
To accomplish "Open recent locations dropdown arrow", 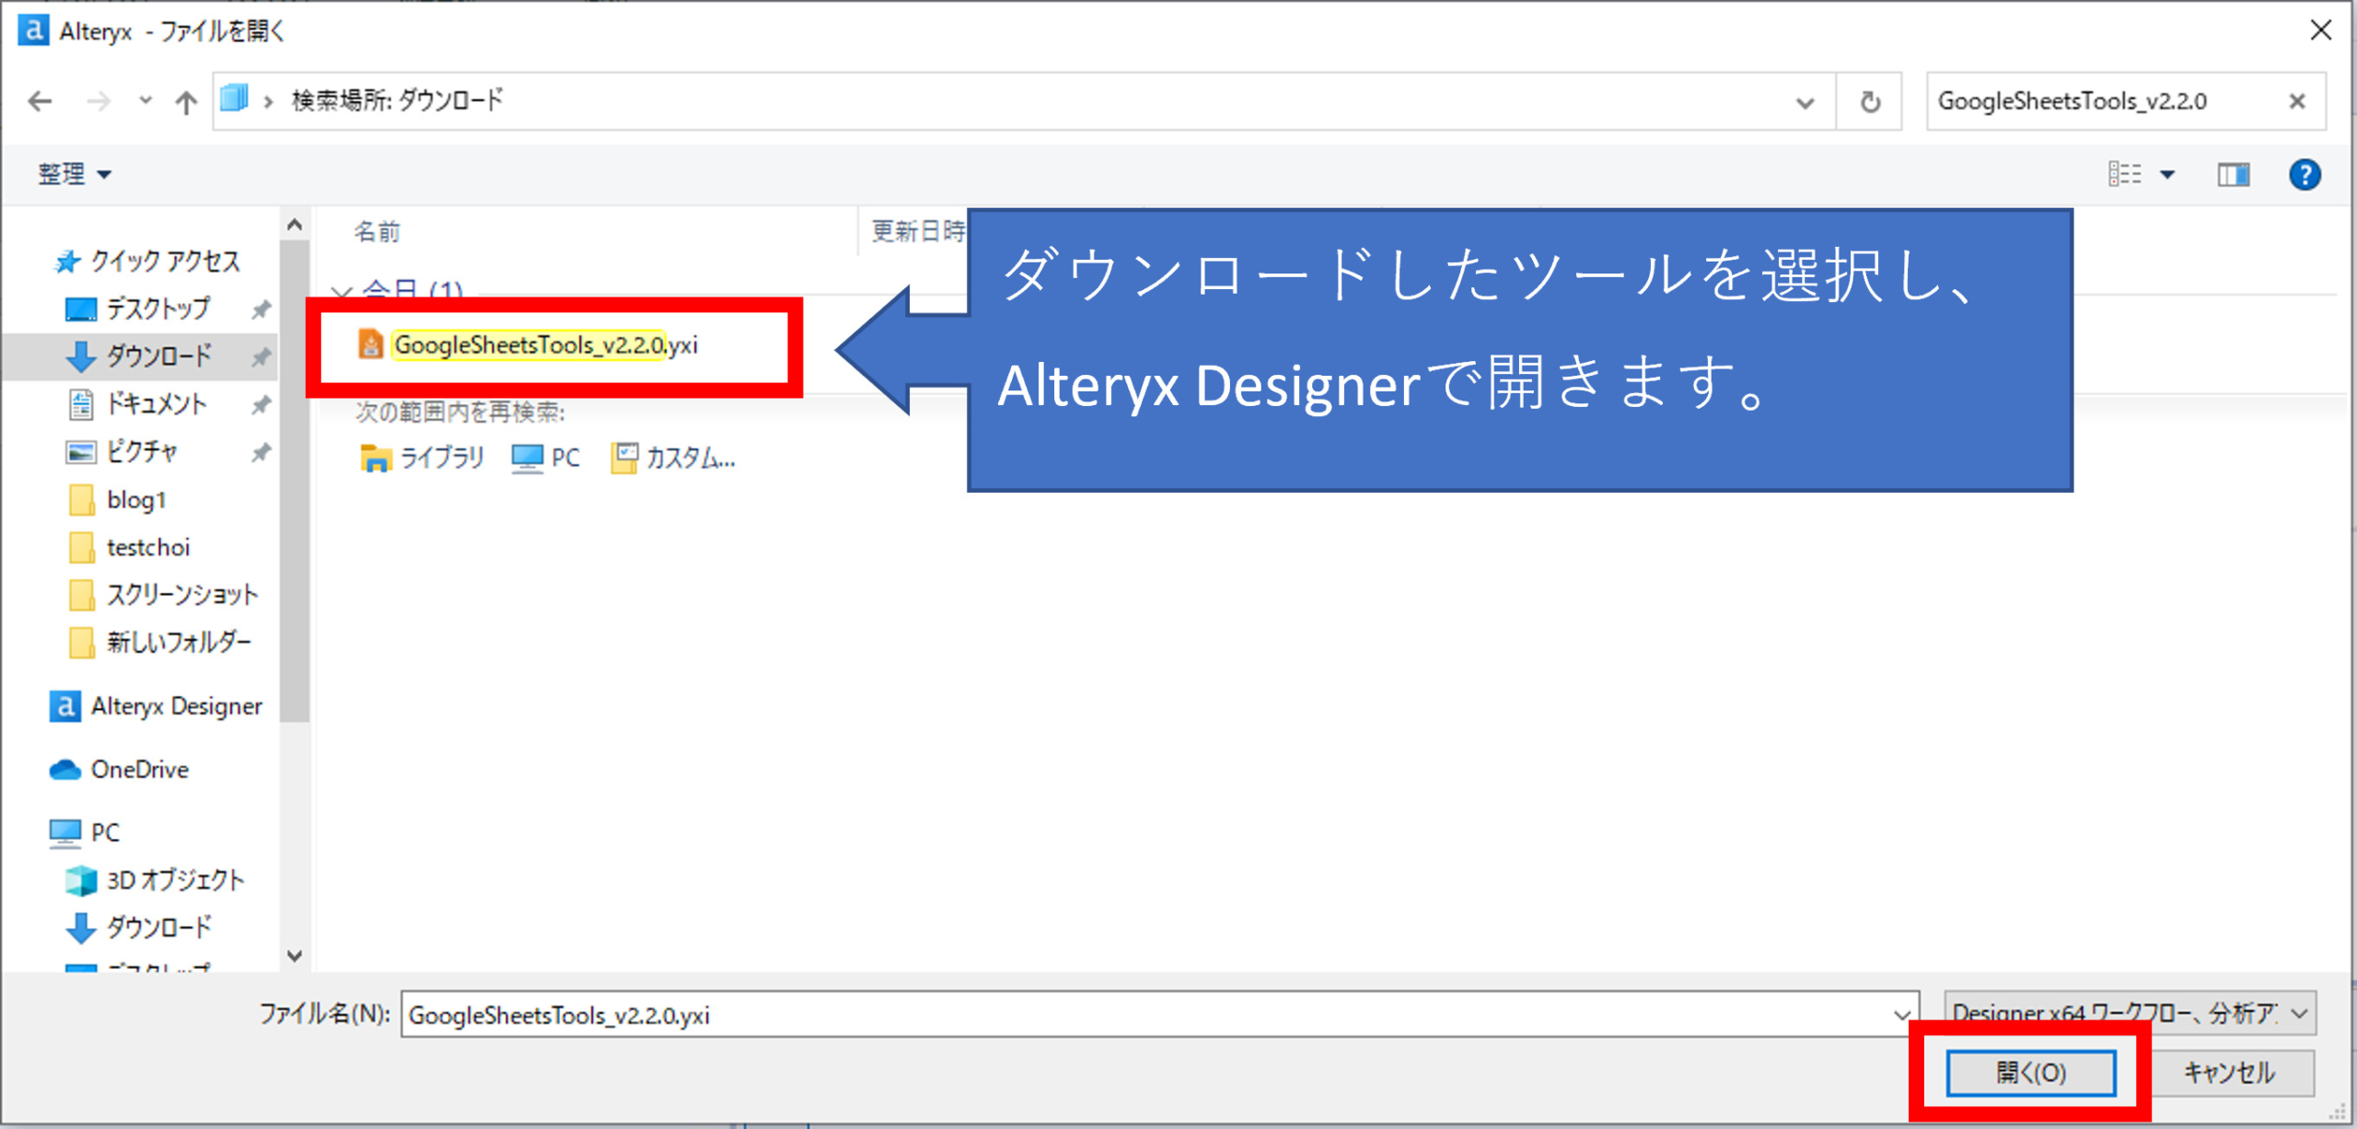I will [x=145, y=101].
